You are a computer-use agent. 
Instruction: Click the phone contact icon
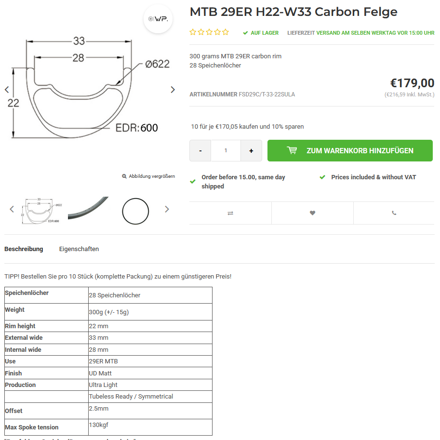[x=394, y=213]
